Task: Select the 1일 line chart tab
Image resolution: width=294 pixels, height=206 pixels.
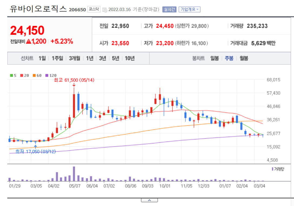Action: point(42,59)
